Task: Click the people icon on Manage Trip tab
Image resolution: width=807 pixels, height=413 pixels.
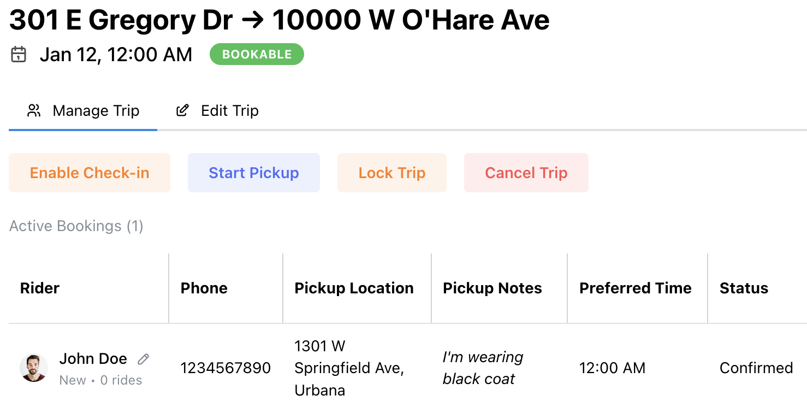Action: click(x=34, y=110)
